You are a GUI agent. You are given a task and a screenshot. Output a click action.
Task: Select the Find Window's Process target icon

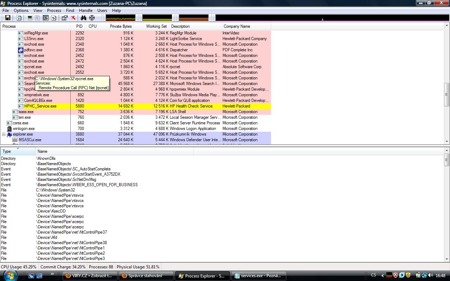tap(92, 18)
